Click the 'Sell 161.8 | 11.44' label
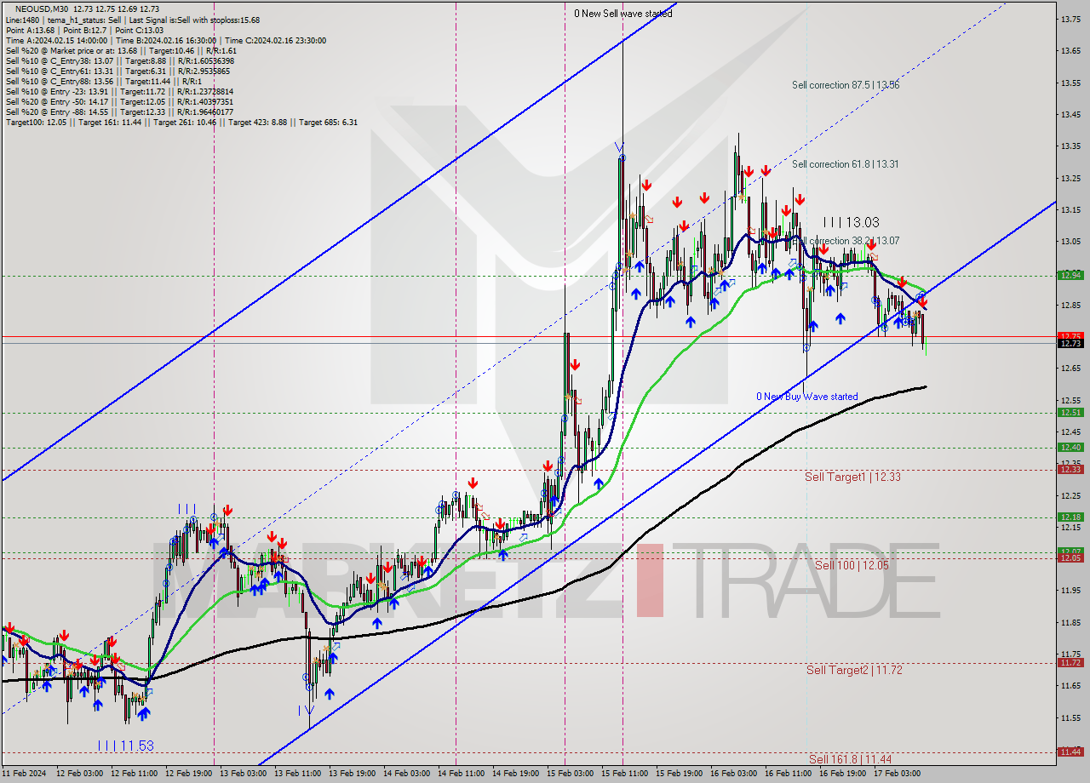The width and height of the screenshot is (1090, 783). [x=850, y=759]
